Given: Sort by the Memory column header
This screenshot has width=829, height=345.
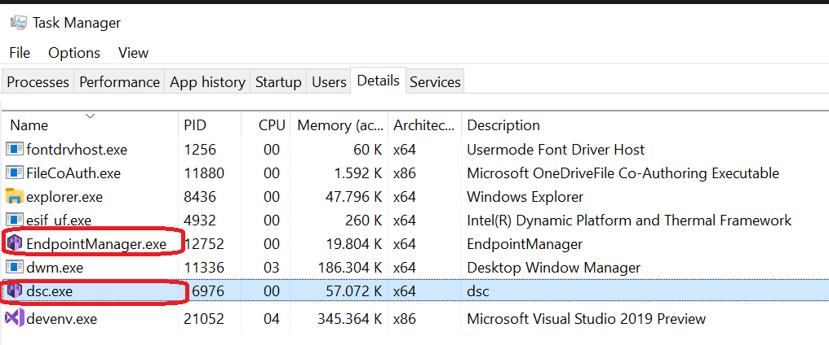Looking at the screenshot, I should (x=340, y=125).
